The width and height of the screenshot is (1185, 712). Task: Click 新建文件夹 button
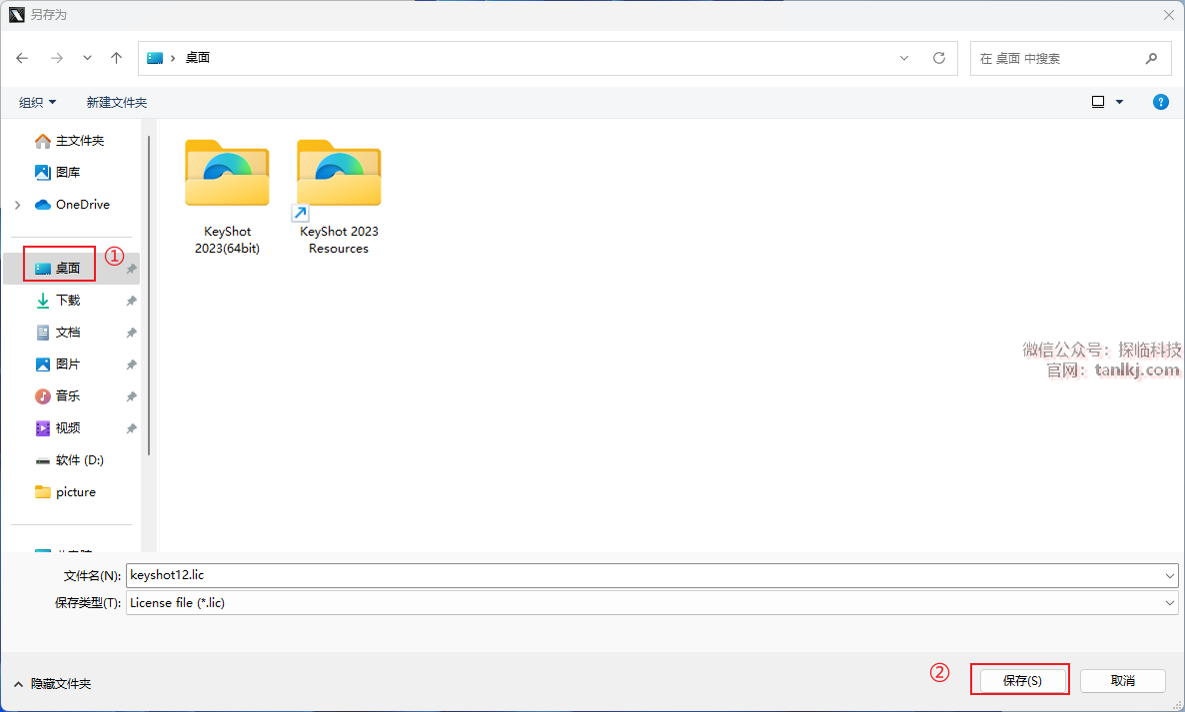(116, 102)
